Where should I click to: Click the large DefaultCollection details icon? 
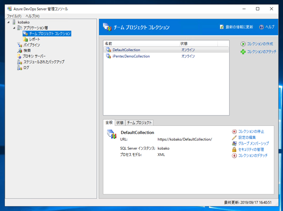112,134
